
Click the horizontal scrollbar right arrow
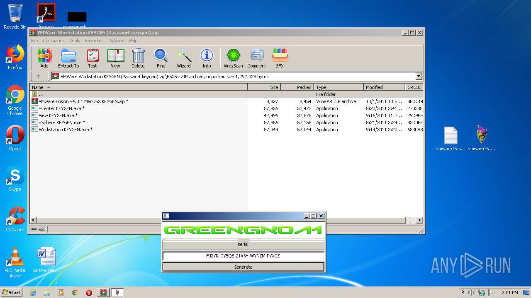[x=420, y=220]
